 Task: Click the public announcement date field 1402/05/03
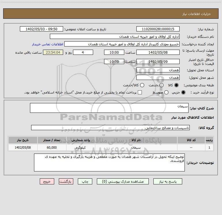pos(42,29)
